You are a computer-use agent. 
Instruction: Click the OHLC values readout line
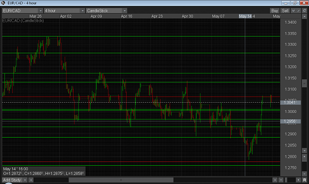[x=44, y=174]
